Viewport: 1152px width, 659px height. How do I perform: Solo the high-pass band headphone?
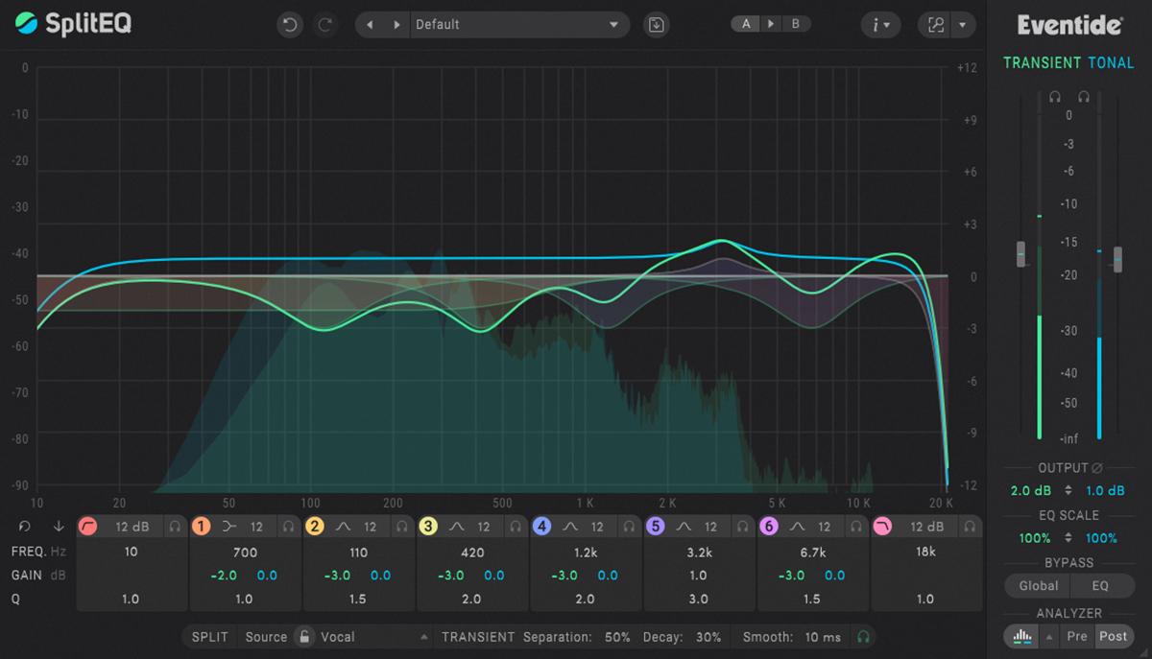pos(175,527)
